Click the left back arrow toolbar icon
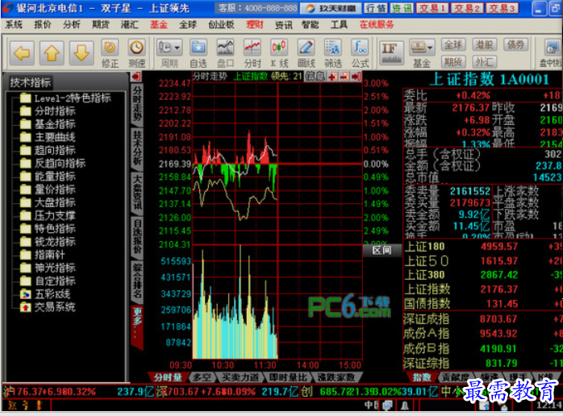This screenshot has height=416, width=563. [23, 52]
